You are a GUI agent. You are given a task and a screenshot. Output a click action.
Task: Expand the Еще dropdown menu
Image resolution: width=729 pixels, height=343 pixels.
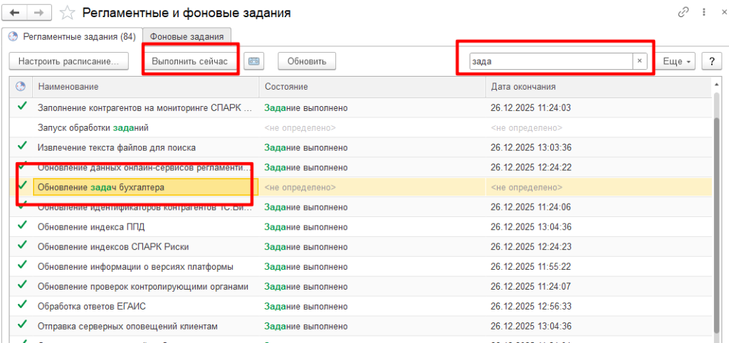pyautogui.click(x=676, y=61)
